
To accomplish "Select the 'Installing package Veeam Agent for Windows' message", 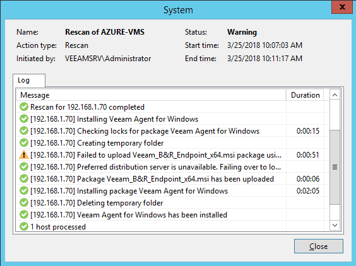I will tap(129, 191).
